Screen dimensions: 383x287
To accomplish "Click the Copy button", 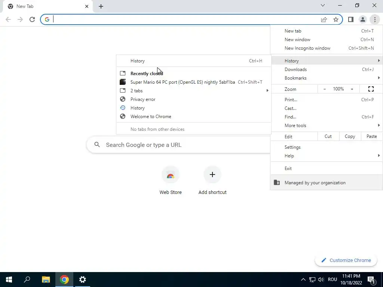I will pos(350,136).
